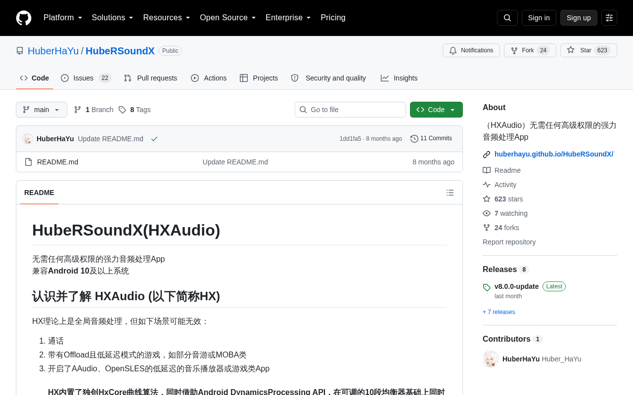
Task: Open huberhayu.github.io project website link
Action: click(554, 154)
